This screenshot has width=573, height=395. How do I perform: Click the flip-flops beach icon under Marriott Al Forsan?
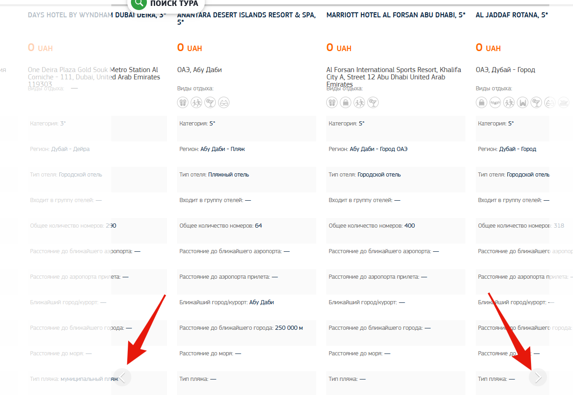pos(332,103)
